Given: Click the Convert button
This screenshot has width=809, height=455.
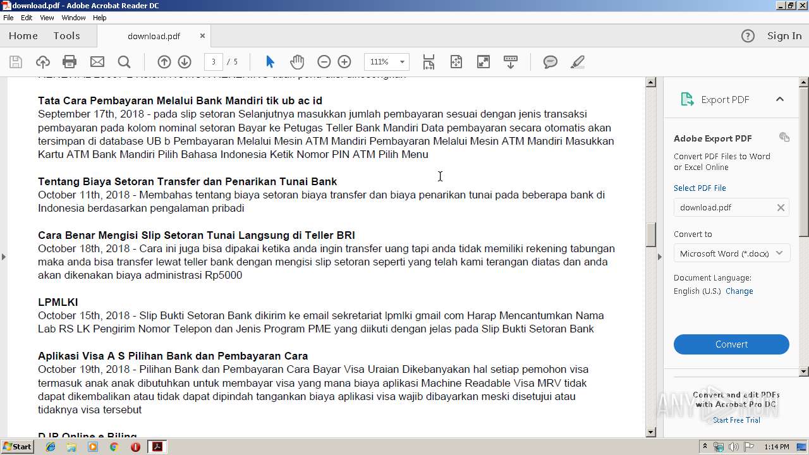Looking at the screenshot, I should pos(731,344).
